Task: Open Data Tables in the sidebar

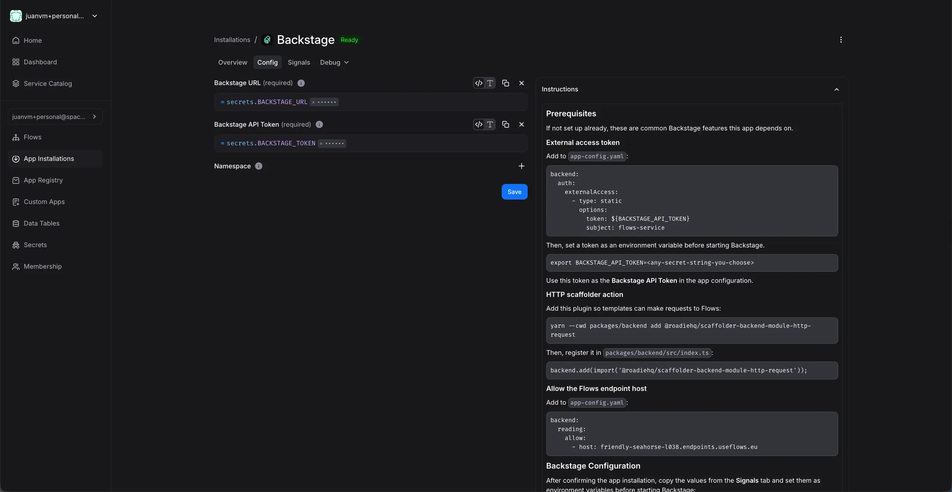Action: [55, 223]
